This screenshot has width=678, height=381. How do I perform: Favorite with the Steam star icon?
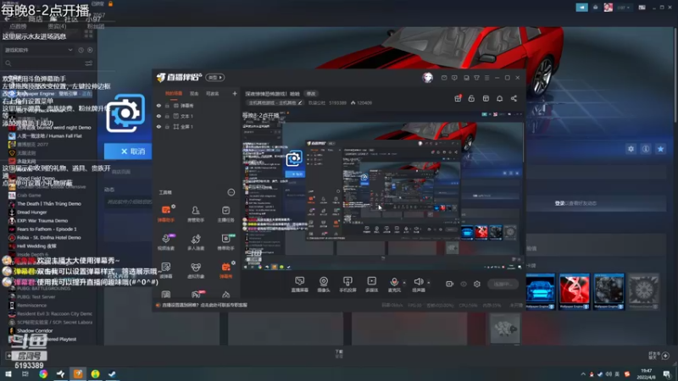click(x=660, y=149)
